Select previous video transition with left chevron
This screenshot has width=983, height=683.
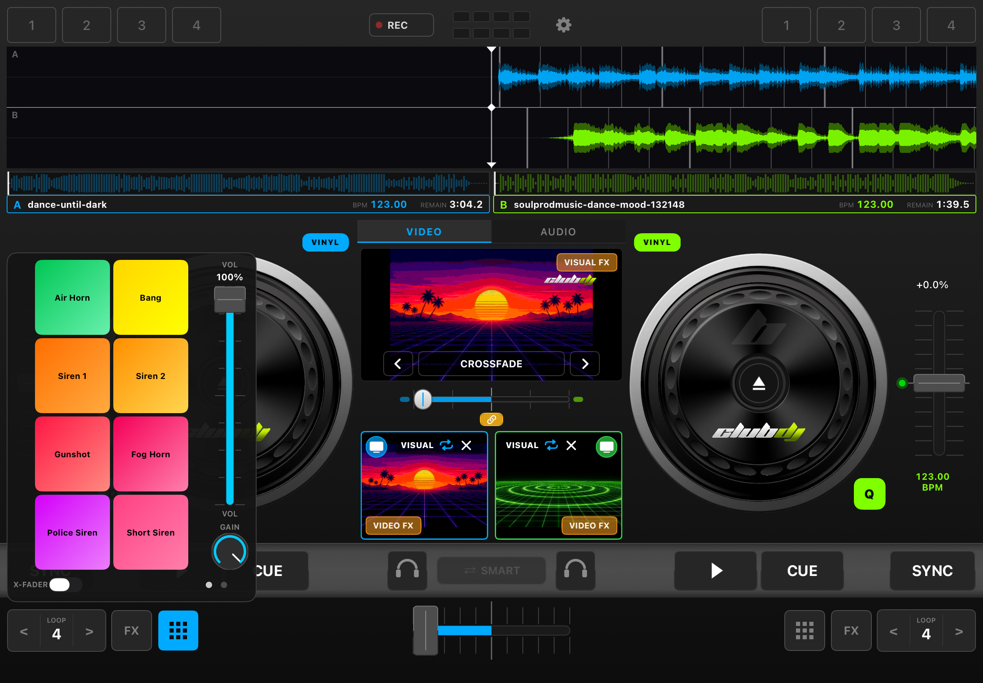398,364
